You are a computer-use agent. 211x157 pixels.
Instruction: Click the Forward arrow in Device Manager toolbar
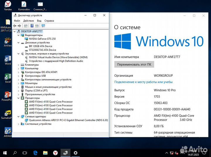tap(19, 26)
